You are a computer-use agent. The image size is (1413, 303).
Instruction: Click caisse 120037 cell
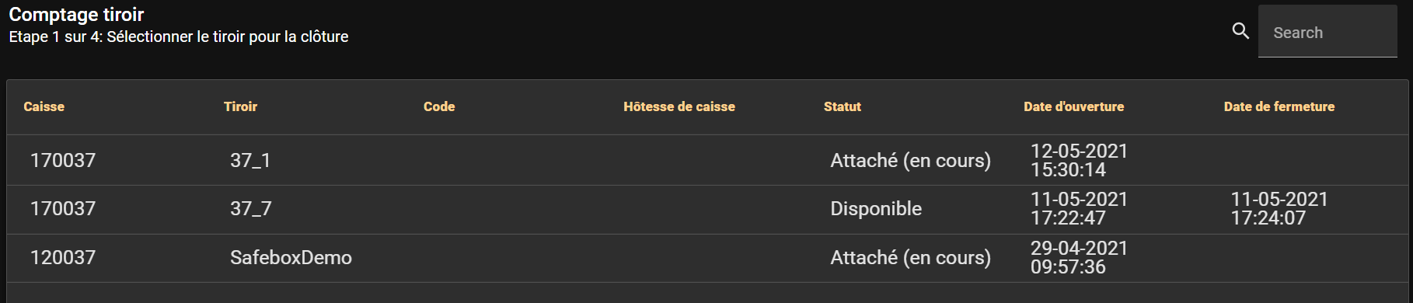63,258
